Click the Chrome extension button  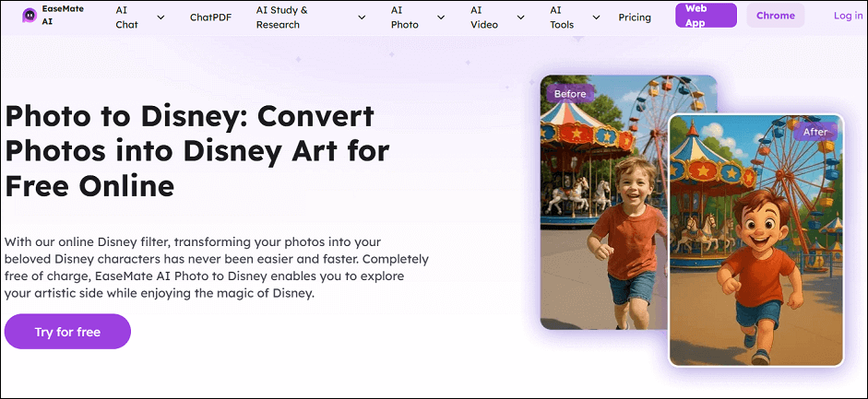(x=776, y=16)
